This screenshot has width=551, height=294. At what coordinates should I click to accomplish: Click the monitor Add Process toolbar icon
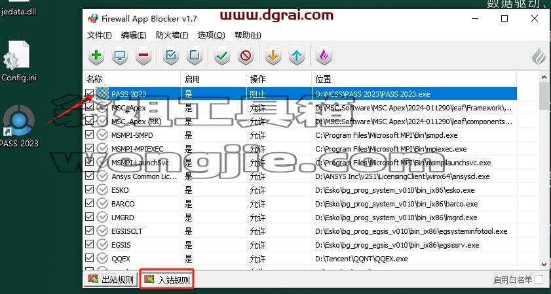click(119, 56)
